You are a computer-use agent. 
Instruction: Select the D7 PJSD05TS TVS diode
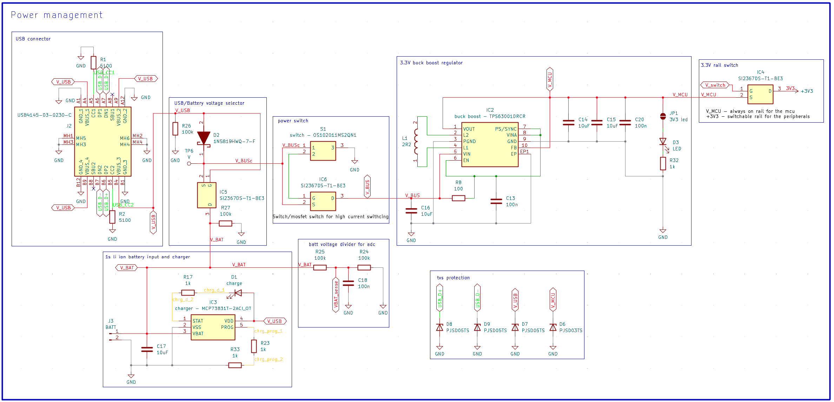pyautogui.click(x=515, y=327)
